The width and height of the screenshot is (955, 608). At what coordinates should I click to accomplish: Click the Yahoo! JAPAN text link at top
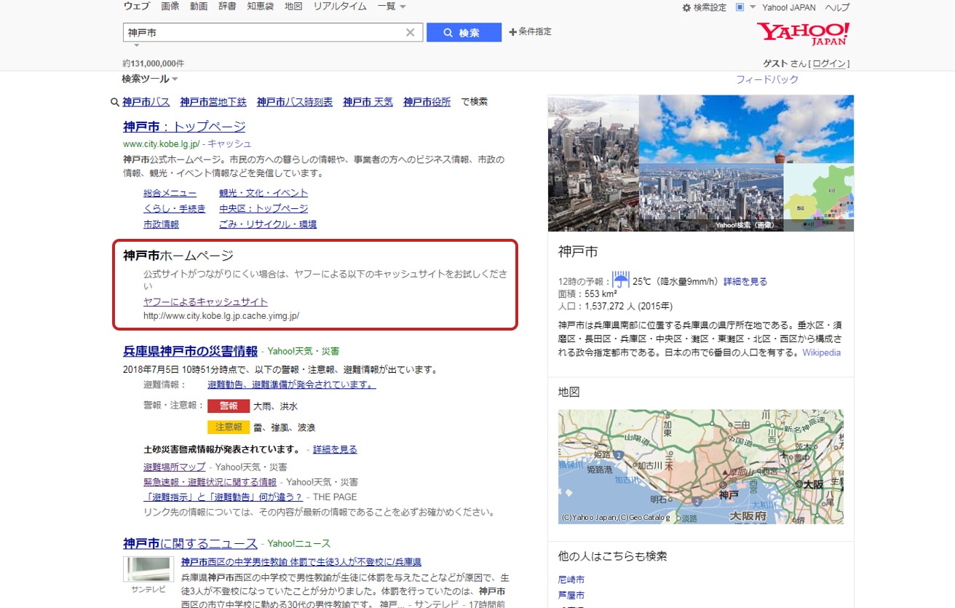coord(789,7)
